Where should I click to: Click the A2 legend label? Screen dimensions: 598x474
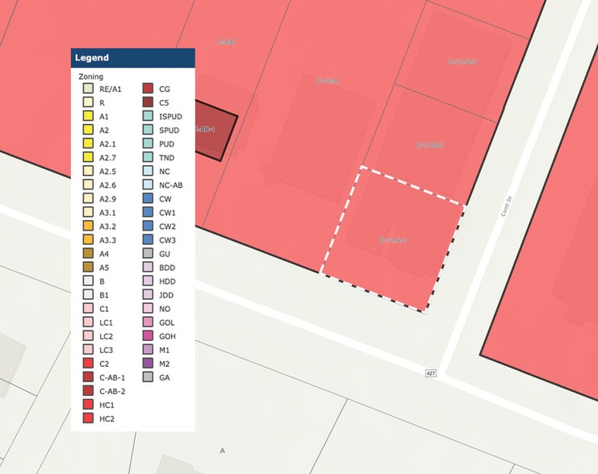[x=104, y=131]
